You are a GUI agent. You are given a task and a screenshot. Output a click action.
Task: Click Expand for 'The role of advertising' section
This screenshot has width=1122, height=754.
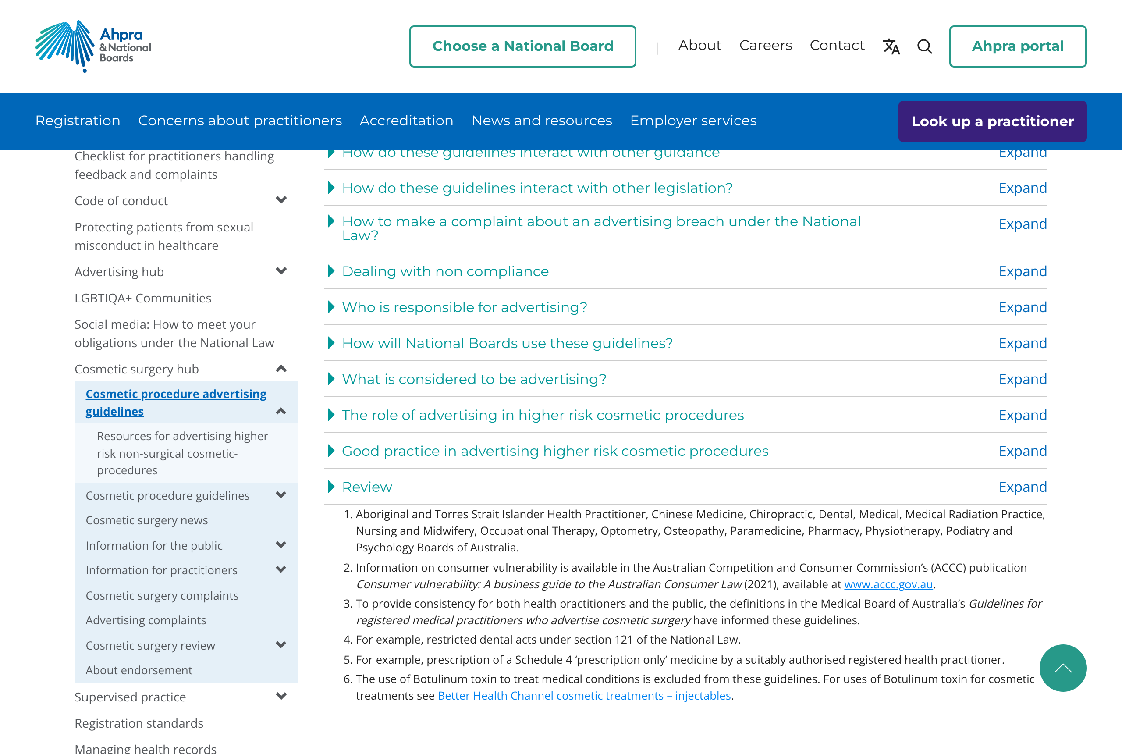(x=1023, y=415)
